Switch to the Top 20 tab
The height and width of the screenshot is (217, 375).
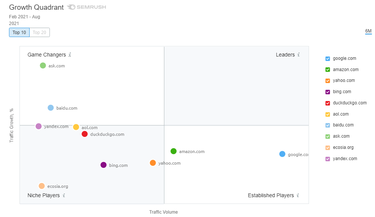39,33
